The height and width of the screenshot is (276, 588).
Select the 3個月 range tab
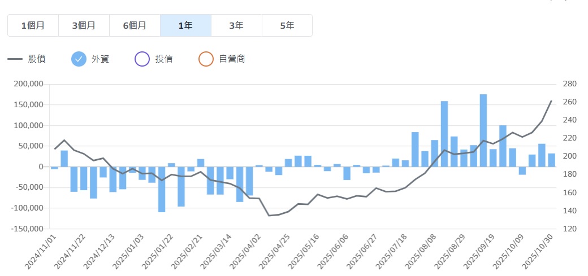[x=84, y=25]
